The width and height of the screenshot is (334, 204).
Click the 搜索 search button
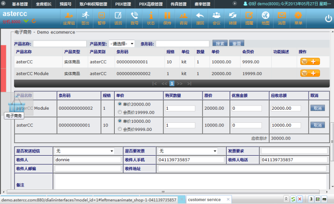[220, 44]
